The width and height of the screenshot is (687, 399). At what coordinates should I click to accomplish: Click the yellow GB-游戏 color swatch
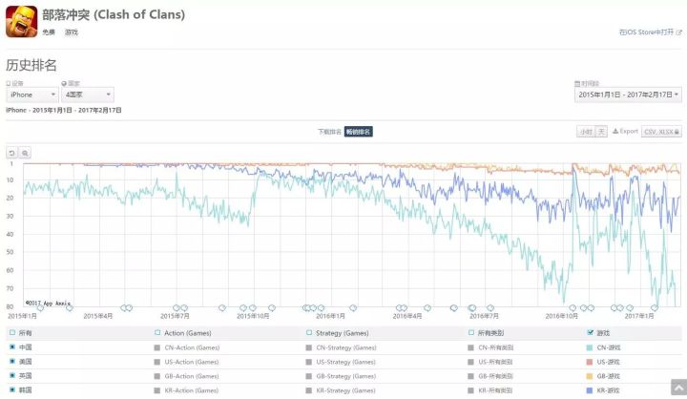[x=590, y=376]
